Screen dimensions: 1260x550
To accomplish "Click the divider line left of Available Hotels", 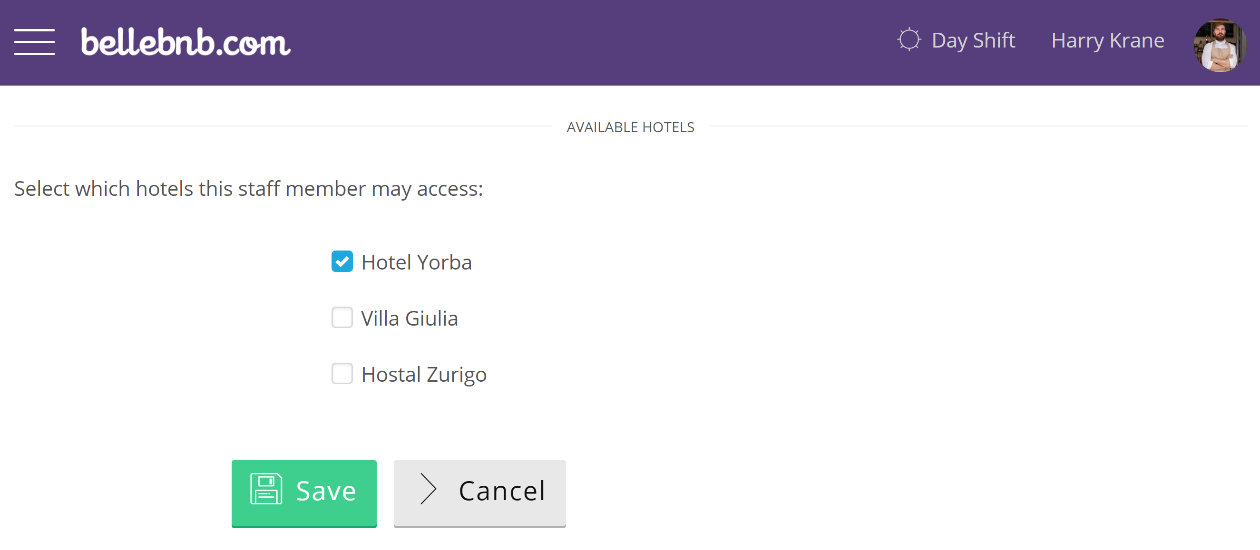I will point(283,126).
